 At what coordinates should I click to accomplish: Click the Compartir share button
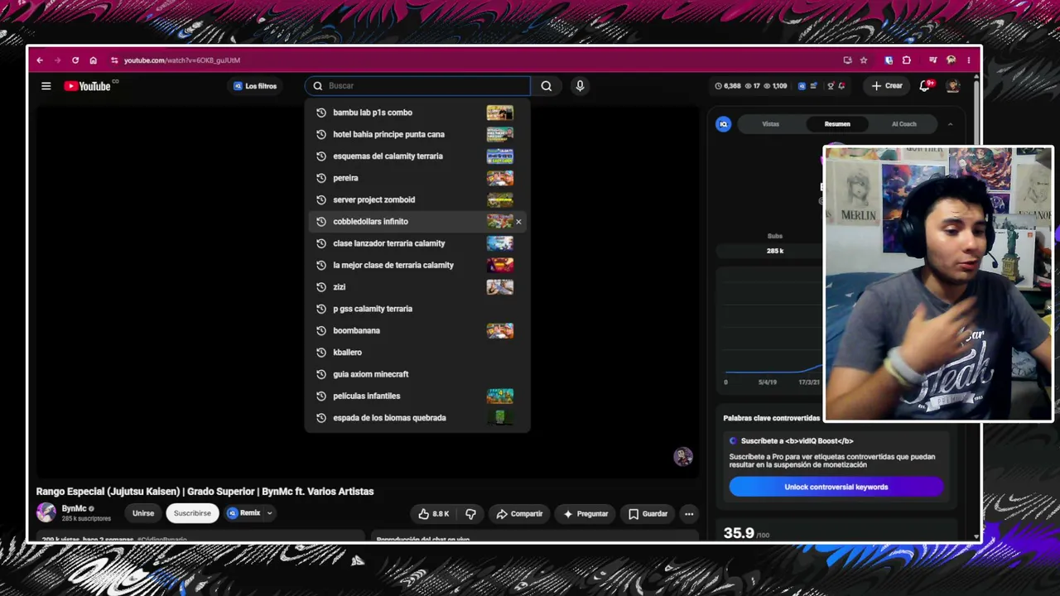tap(519, 514)
